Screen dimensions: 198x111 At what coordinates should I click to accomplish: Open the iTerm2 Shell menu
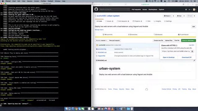click(14, 1)
